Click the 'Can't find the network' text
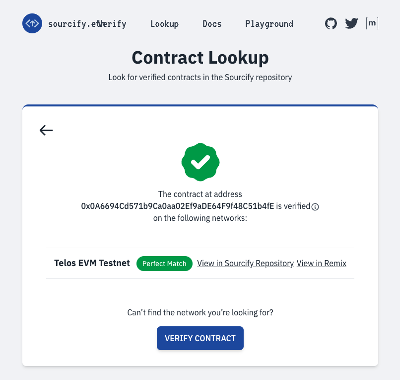This screenshot has width=400, height=380. click(x=200, y=313)
